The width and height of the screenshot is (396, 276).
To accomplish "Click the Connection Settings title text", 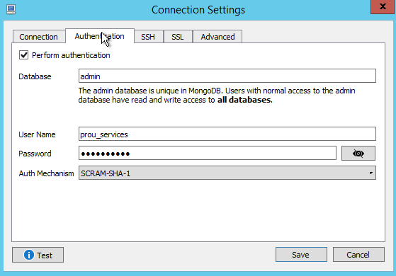I will pyautogui.click(x=198, y=10).
